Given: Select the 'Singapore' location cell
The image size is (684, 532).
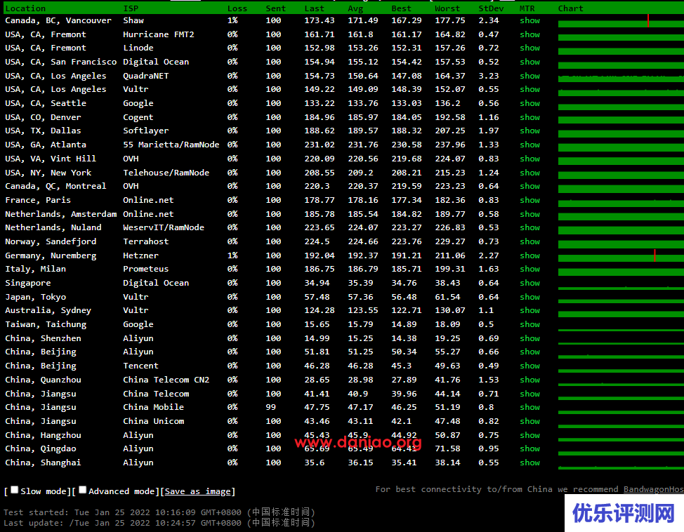Looking at the screenshot, I should [x=28, y=284].
